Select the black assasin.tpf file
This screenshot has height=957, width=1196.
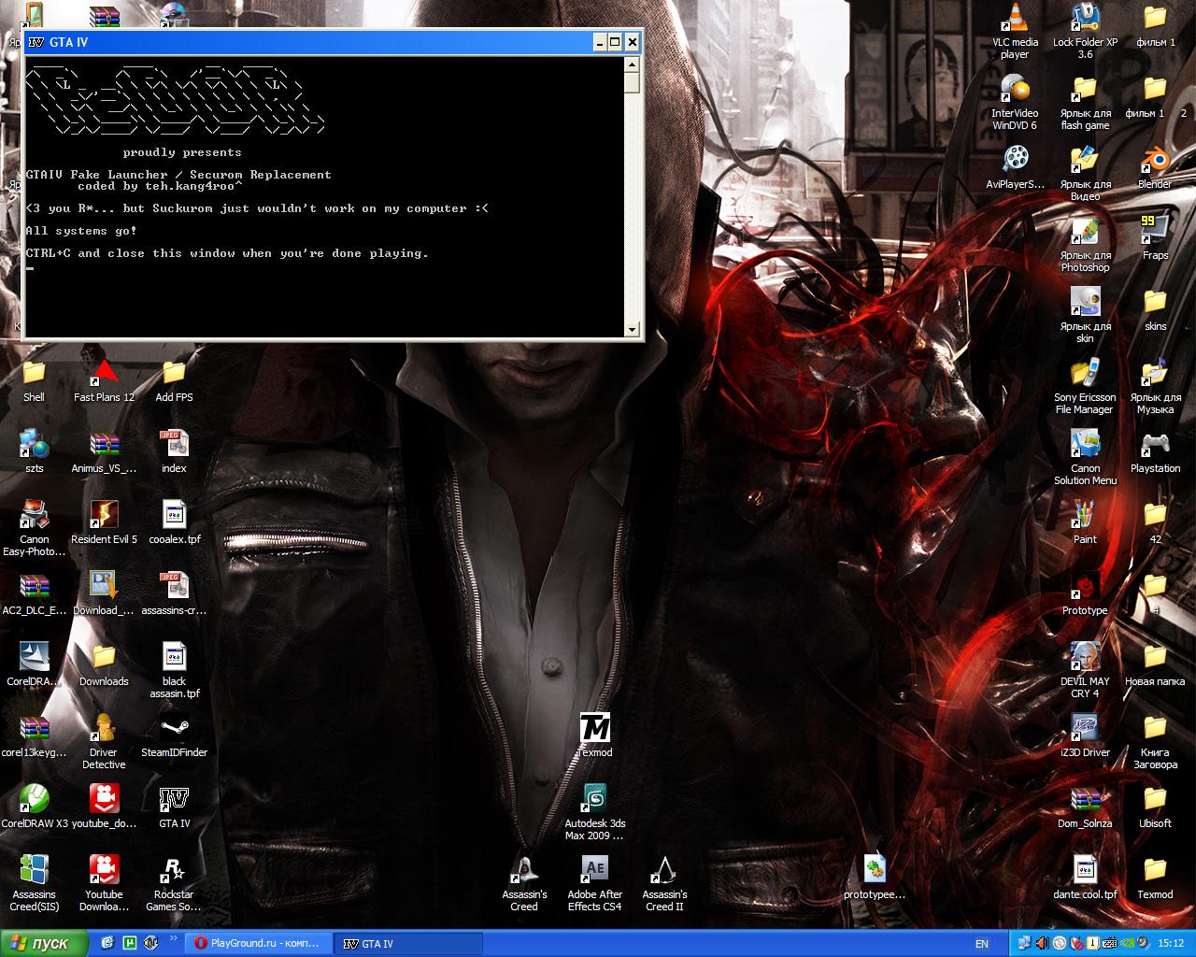[174, 669]
